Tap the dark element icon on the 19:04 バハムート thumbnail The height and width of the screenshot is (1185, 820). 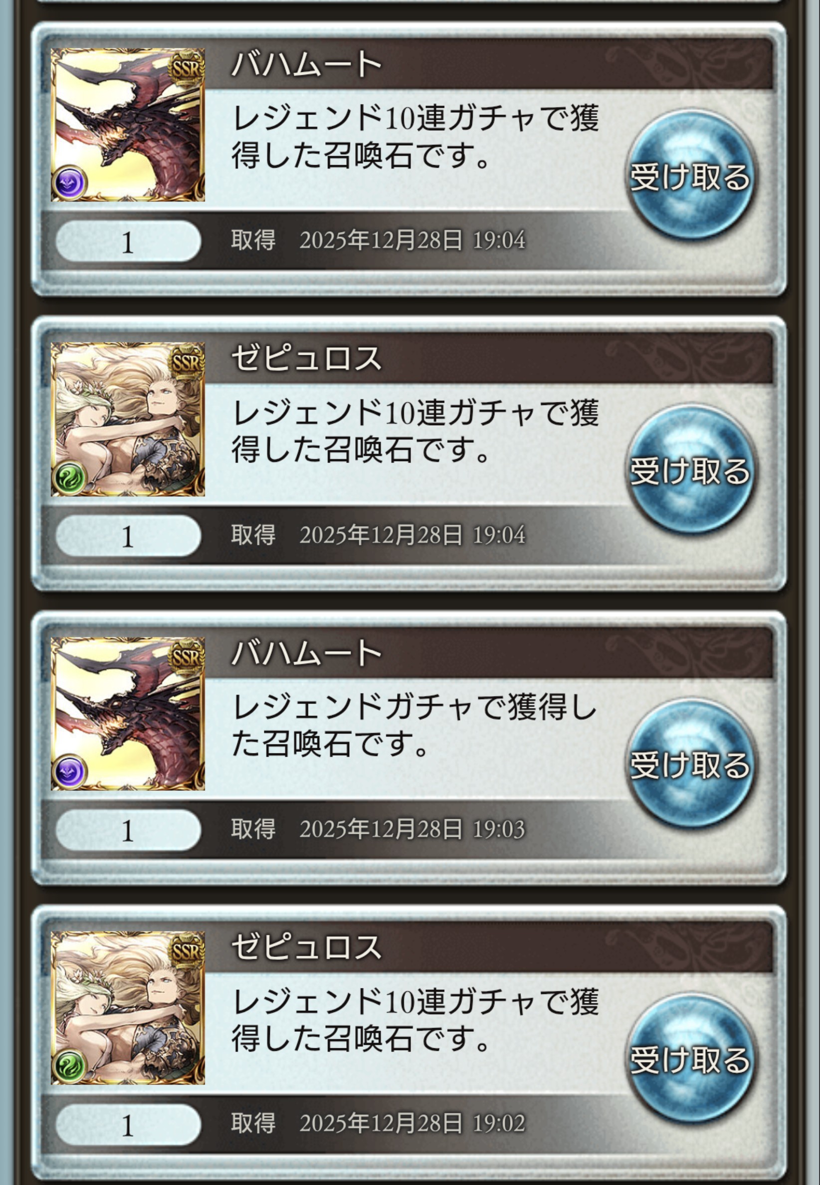pos(70,183)
